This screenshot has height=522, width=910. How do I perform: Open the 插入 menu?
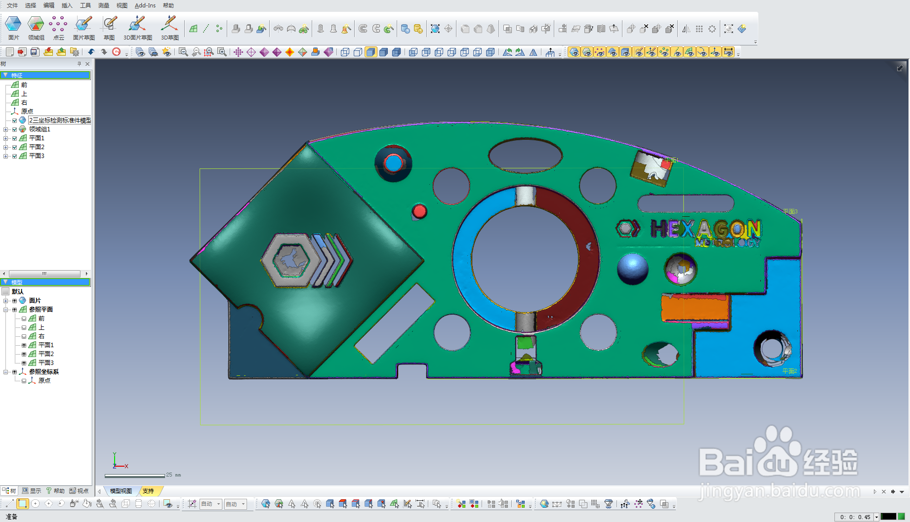coord(67,5)
